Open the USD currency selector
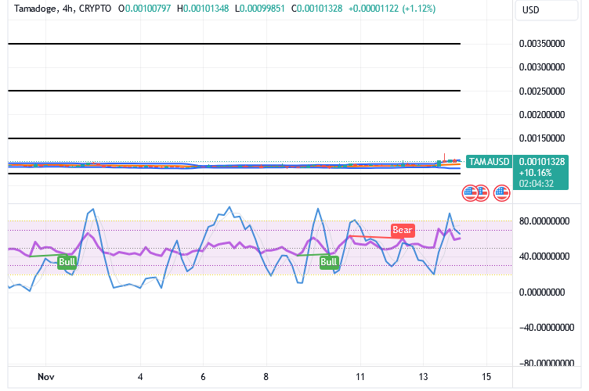This screenshot has height=391, width=589. (546, 10)
